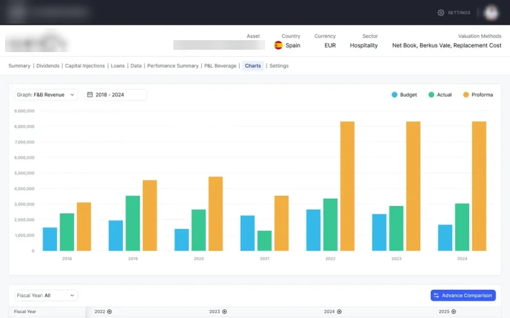Open the Data tab
The image size is (510, 318).
click(x=136, y=66)
